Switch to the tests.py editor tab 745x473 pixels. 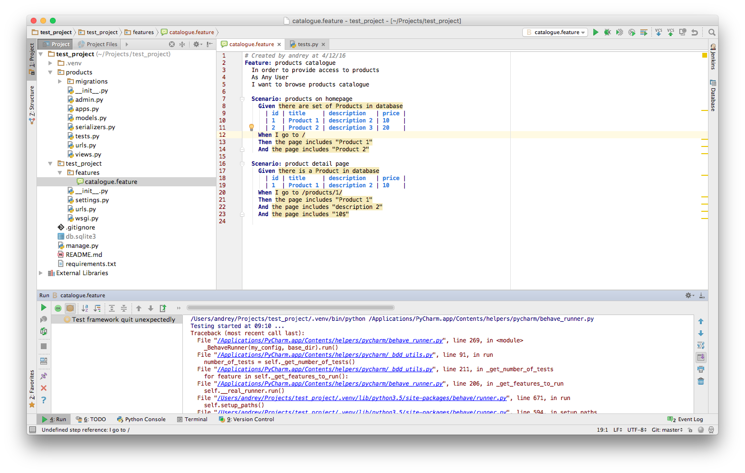(306, 44)
